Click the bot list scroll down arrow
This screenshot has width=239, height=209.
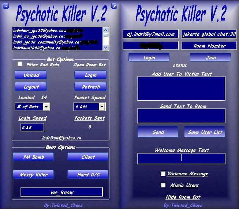click(x=106, y=48)
